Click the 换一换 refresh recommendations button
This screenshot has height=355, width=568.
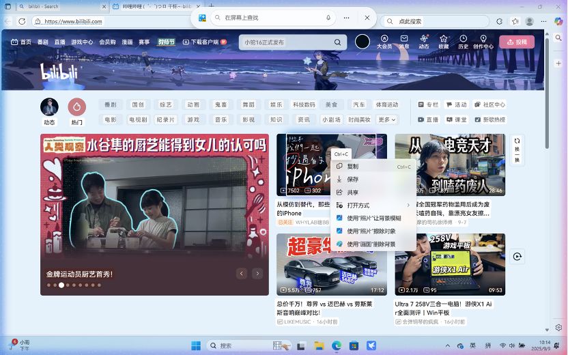(x=517, y=149)
